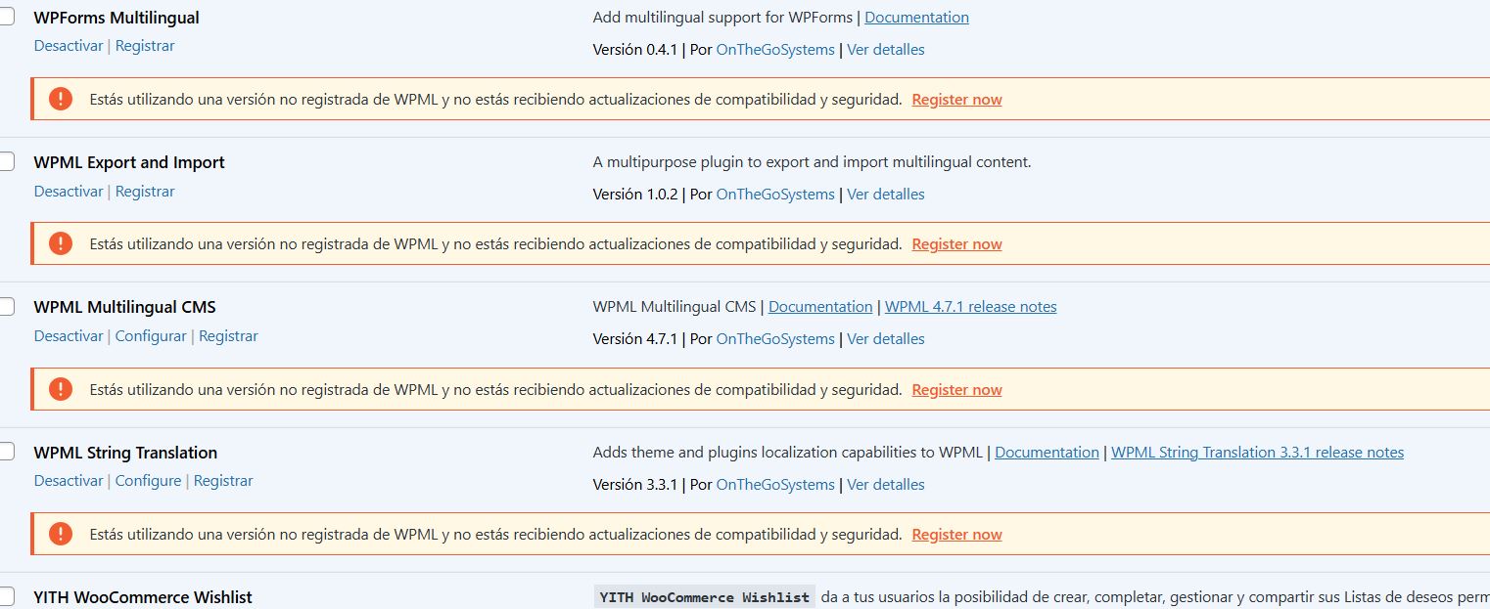Open OnTheGoSystems author link for WPForms Multilingual
The width and height of the screenshot is (1490, 609).
[x=775, y=50]
